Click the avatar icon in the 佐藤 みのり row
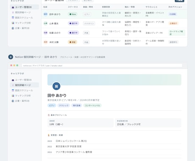Viewport: 195px width, 161px height. (45, 33)
